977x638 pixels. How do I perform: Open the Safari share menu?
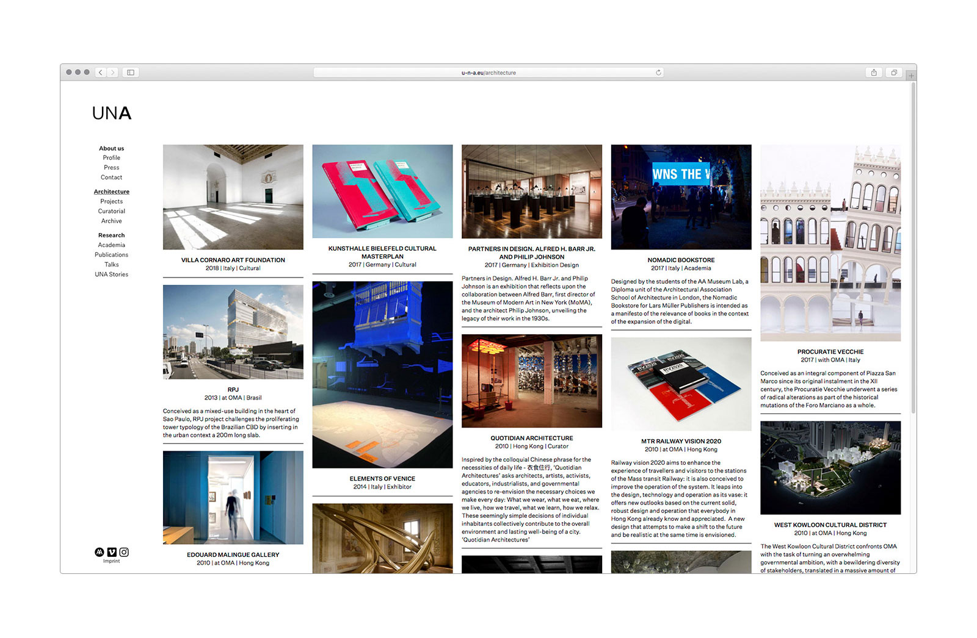click(874, 73)
